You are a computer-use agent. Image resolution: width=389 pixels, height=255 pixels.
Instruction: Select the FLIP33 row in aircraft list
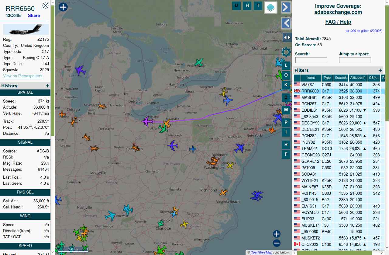[339, 219]
